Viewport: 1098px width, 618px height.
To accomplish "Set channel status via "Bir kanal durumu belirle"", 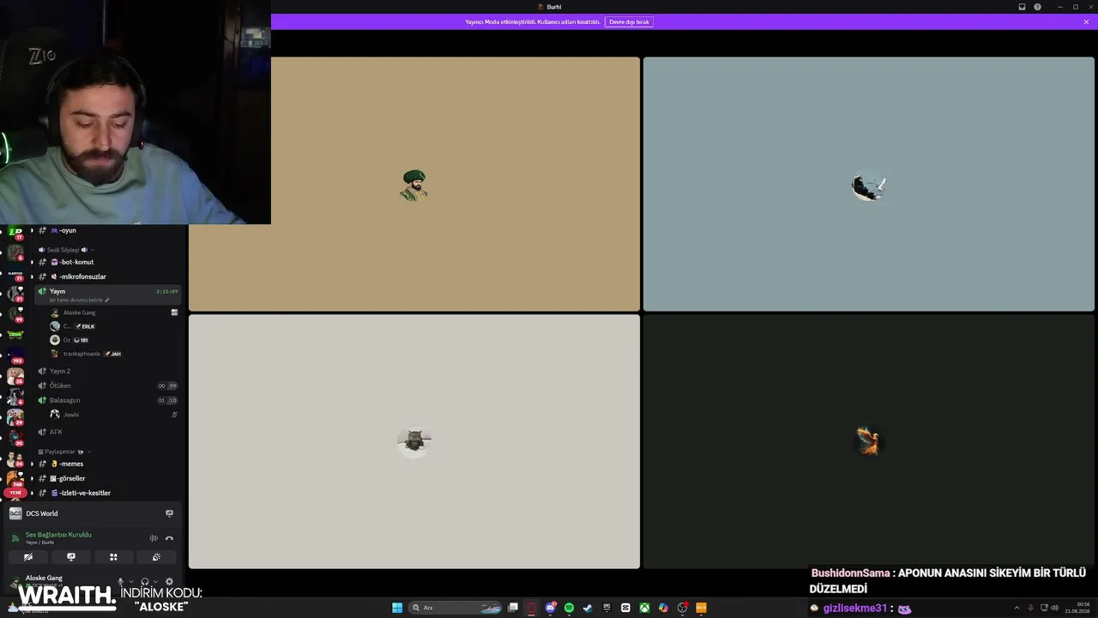I will point(79,300).
